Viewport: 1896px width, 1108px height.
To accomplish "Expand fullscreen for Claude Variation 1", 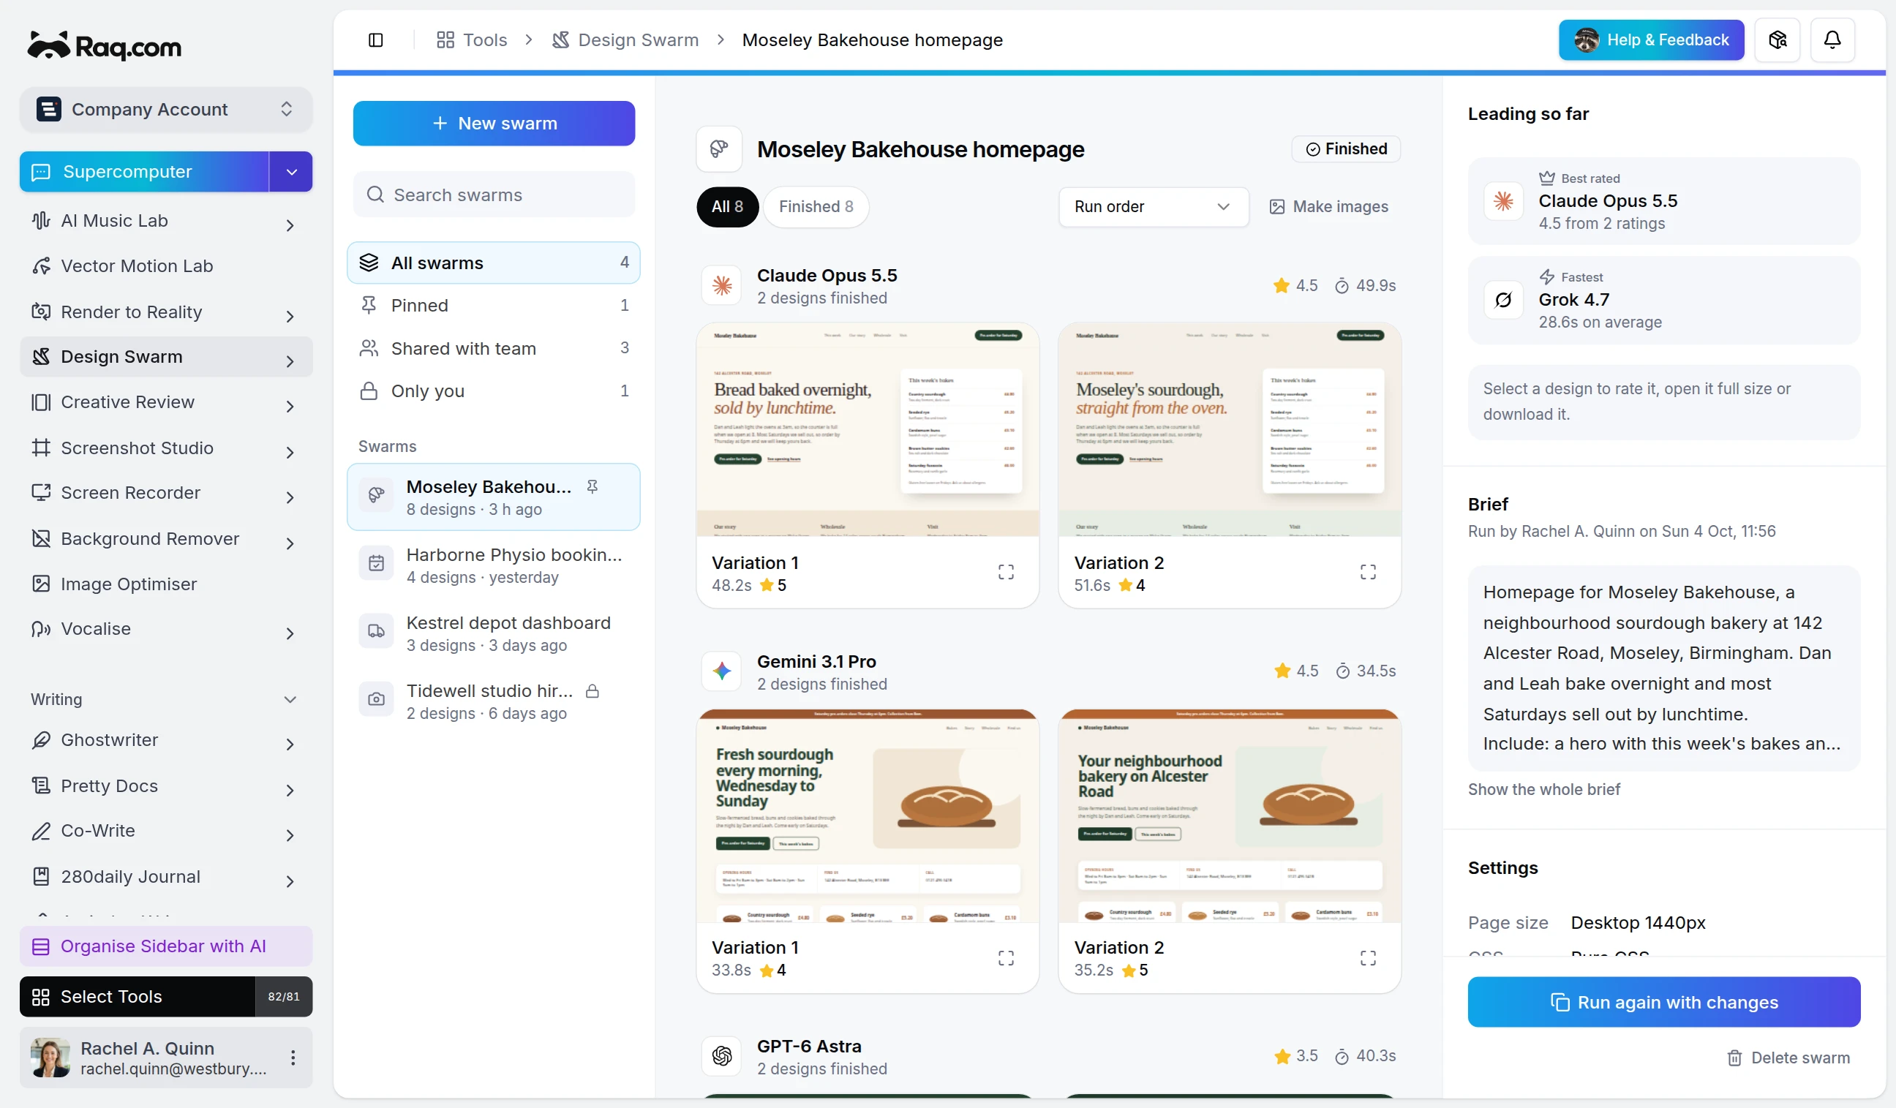I will pos(1006,573).
